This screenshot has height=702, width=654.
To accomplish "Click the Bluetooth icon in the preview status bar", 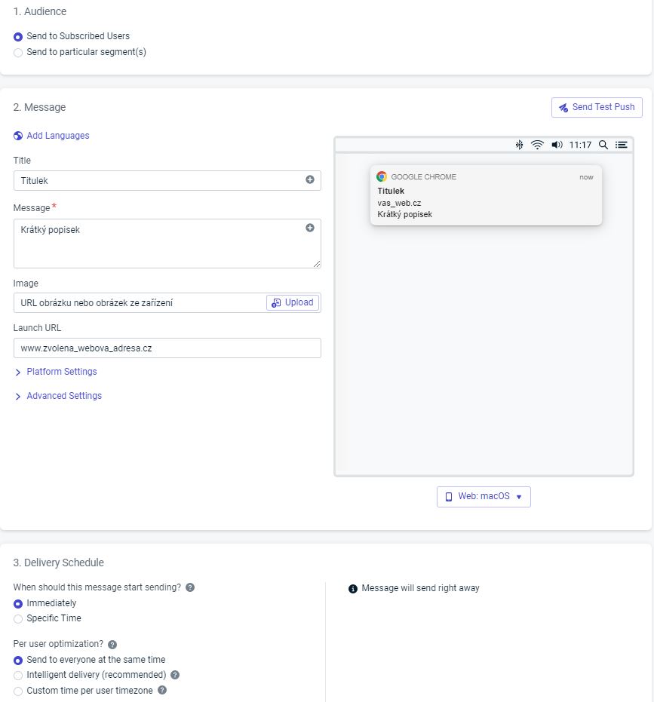I will [520, 144].
